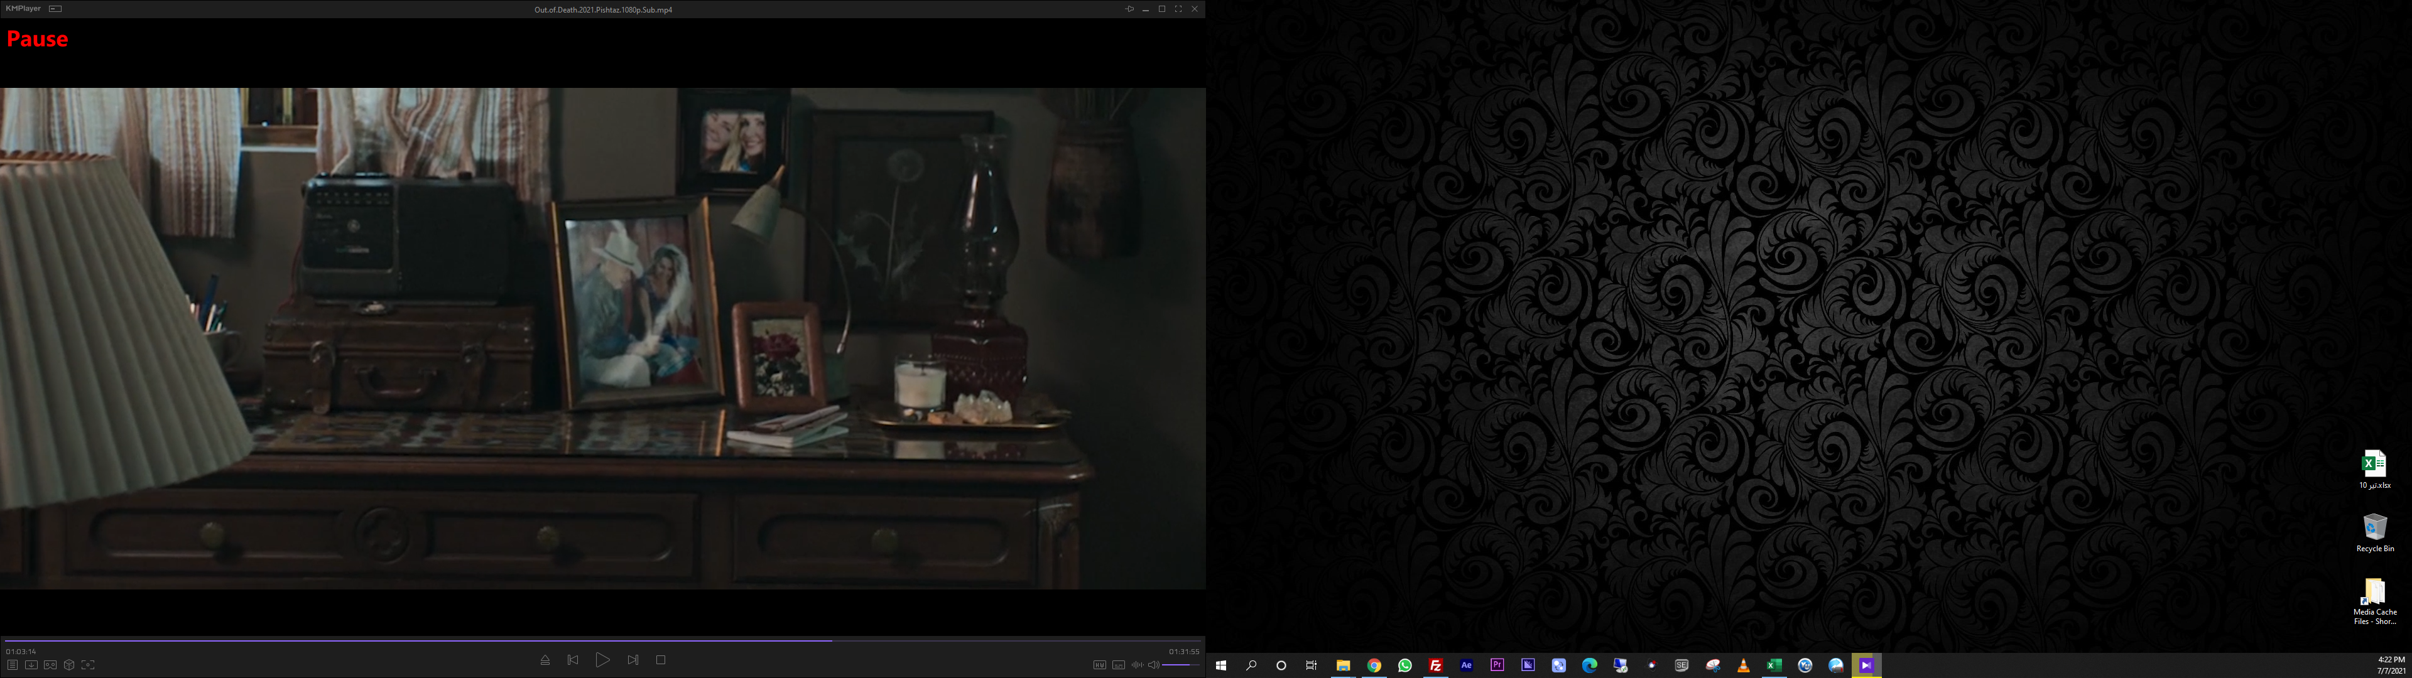Skip to the next file
Image resolution: width=2412 pixels, height=678 pixels.
(x=633, y=660)
